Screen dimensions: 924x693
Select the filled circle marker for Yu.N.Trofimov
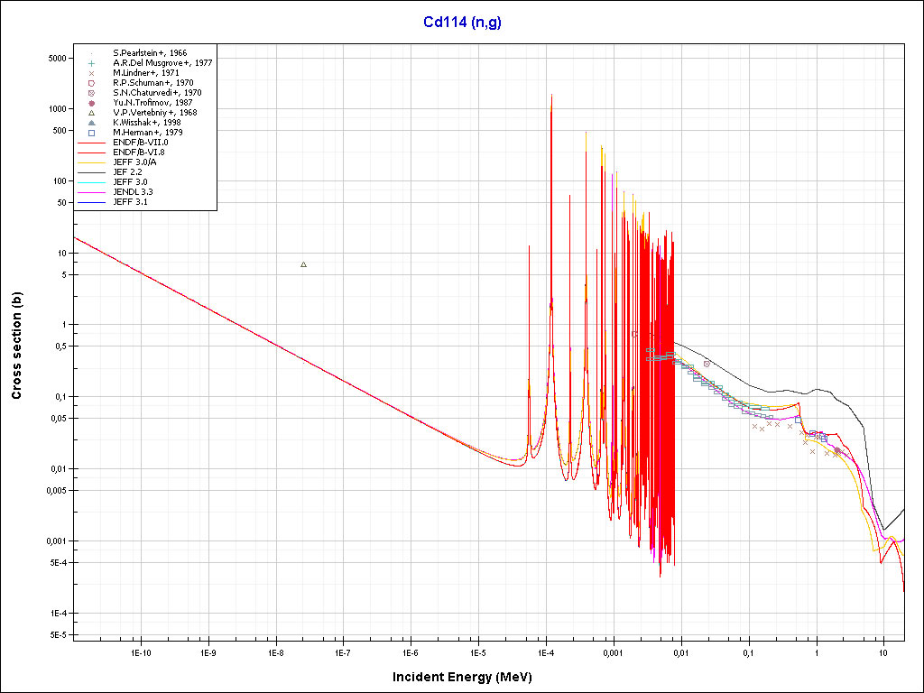click(92, 103)
